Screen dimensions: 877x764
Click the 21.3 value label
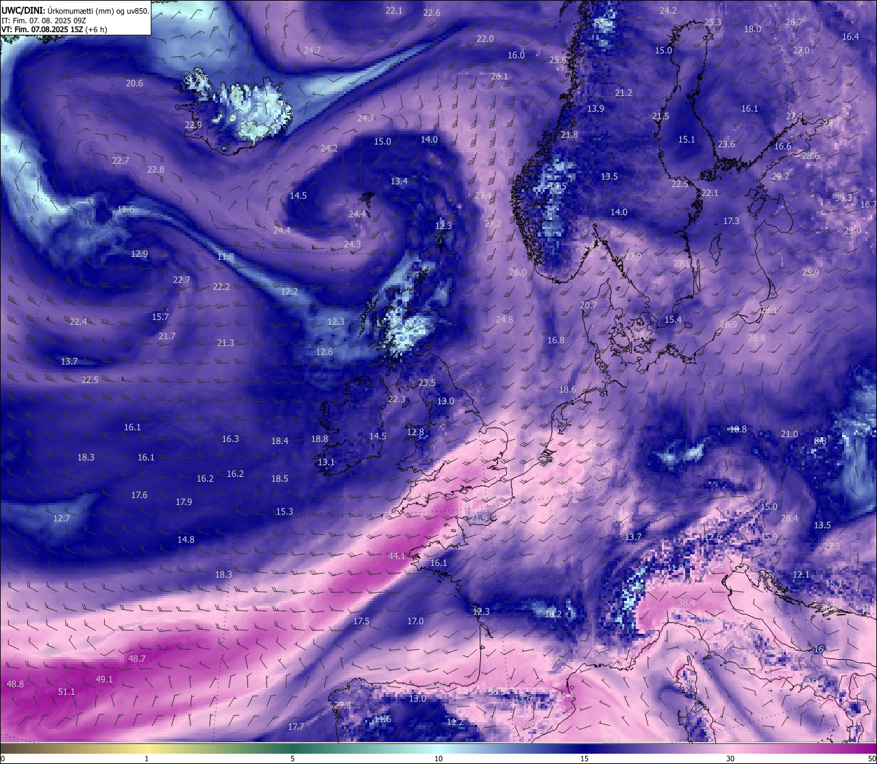coord(225,343)
